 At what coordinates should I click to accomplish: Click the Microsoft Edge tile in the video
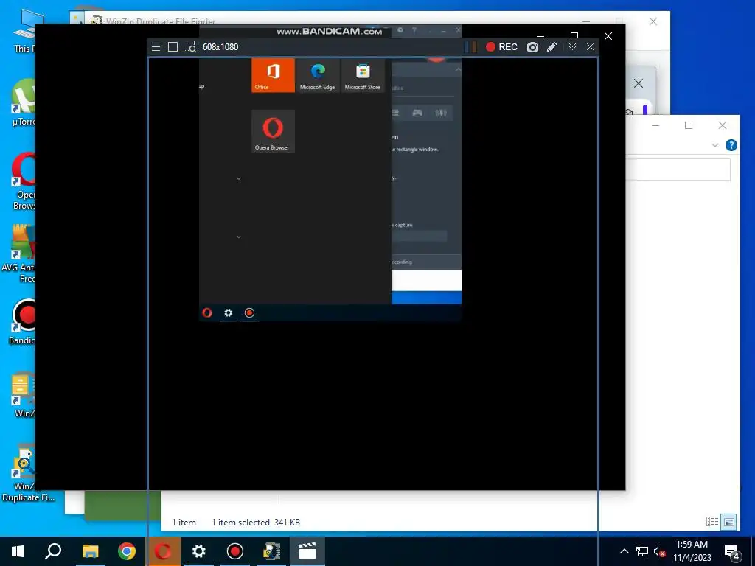pyautogui.click(x=317, y=75)
